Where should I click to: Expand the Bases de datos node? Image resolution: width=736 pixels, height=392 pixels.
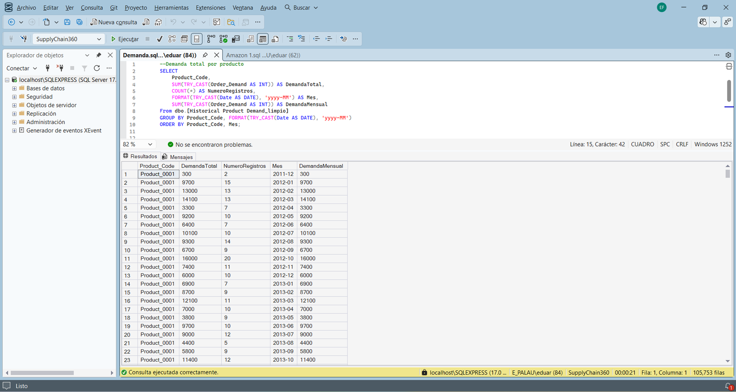click(x=14, y=88)
